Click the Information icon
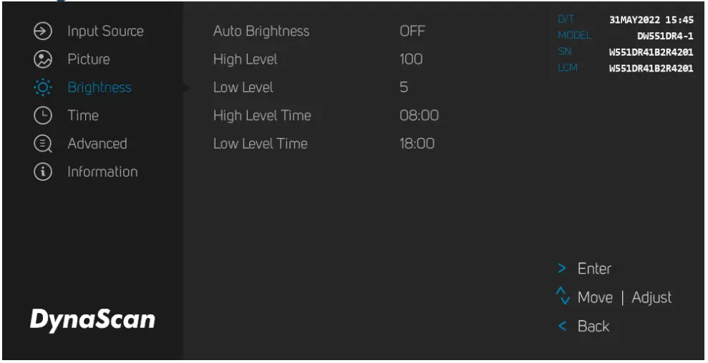Image resolution: width=708 pixels, height=363 pixels. [43, 172]
